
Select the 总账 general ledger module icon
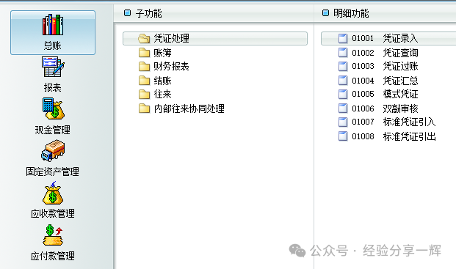(x=53, y=25)
